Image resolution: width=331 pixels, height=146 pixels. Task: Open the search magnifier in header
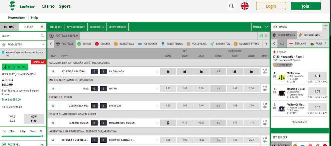coord(231,6)
